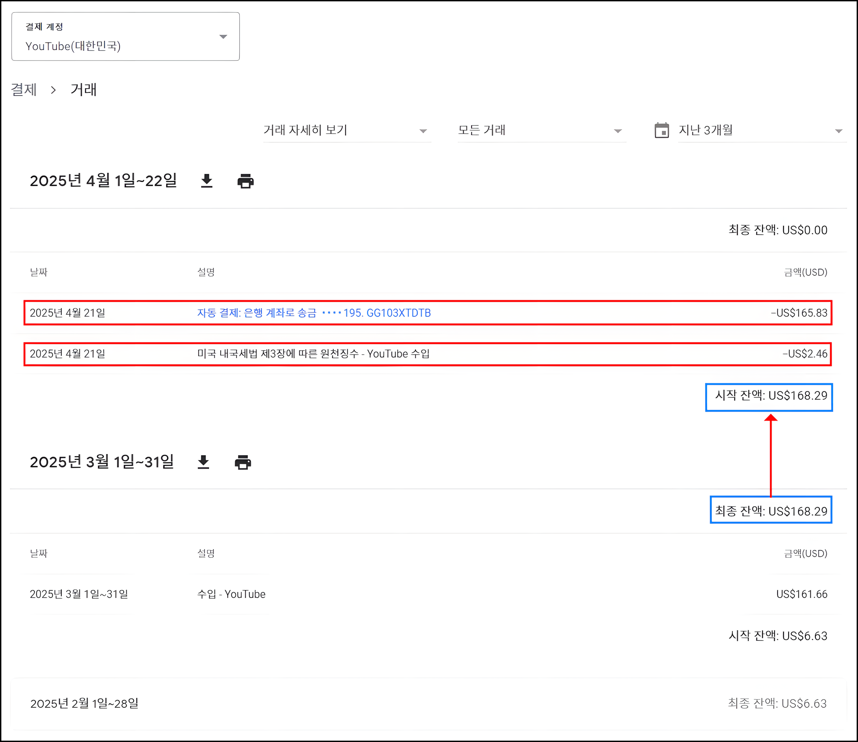Click the arrow on account selector
This screenshot has height=742, width=858.
(223, 37)
